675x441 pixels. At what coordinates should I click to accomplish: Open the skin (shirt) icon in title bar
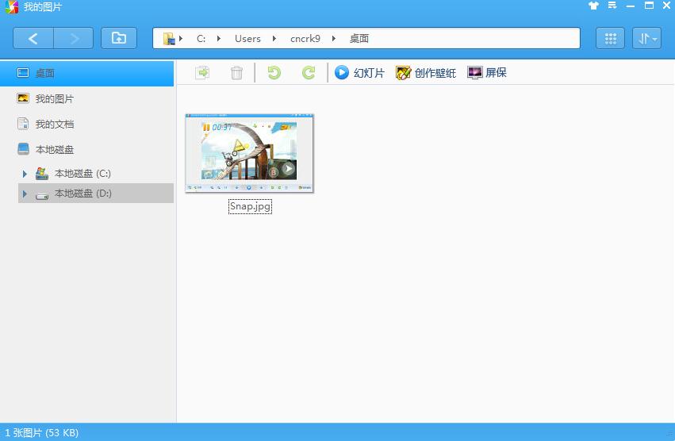pos(593,6)
